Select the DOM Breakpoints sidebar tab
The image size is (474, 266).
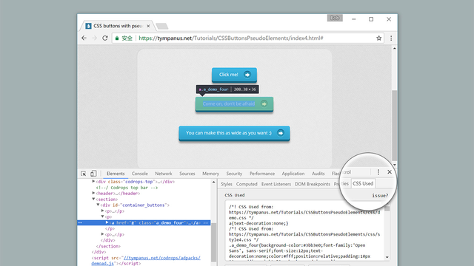click(x=313, y=184)
